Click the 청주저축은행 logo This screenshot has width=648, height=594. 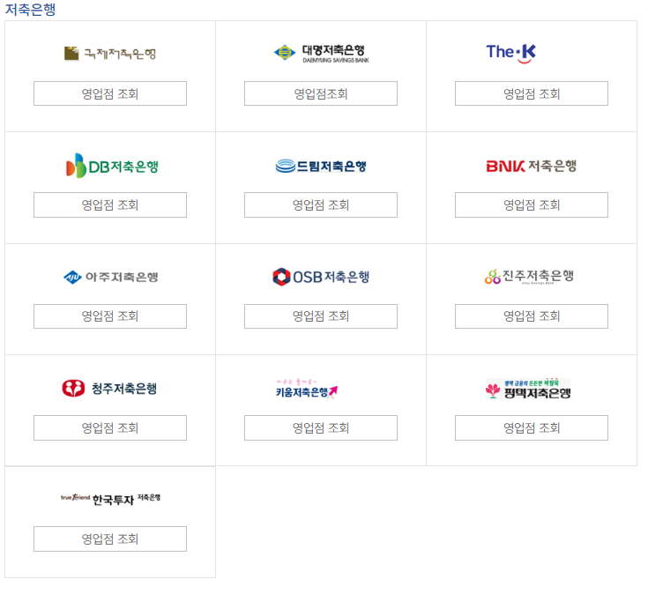click(109, 389)
